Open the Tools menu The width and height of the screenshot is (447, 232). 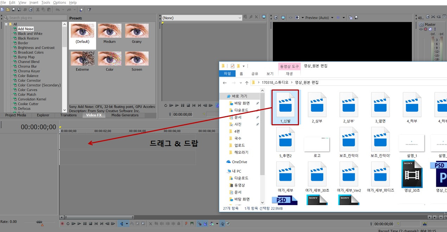point(46,2)
